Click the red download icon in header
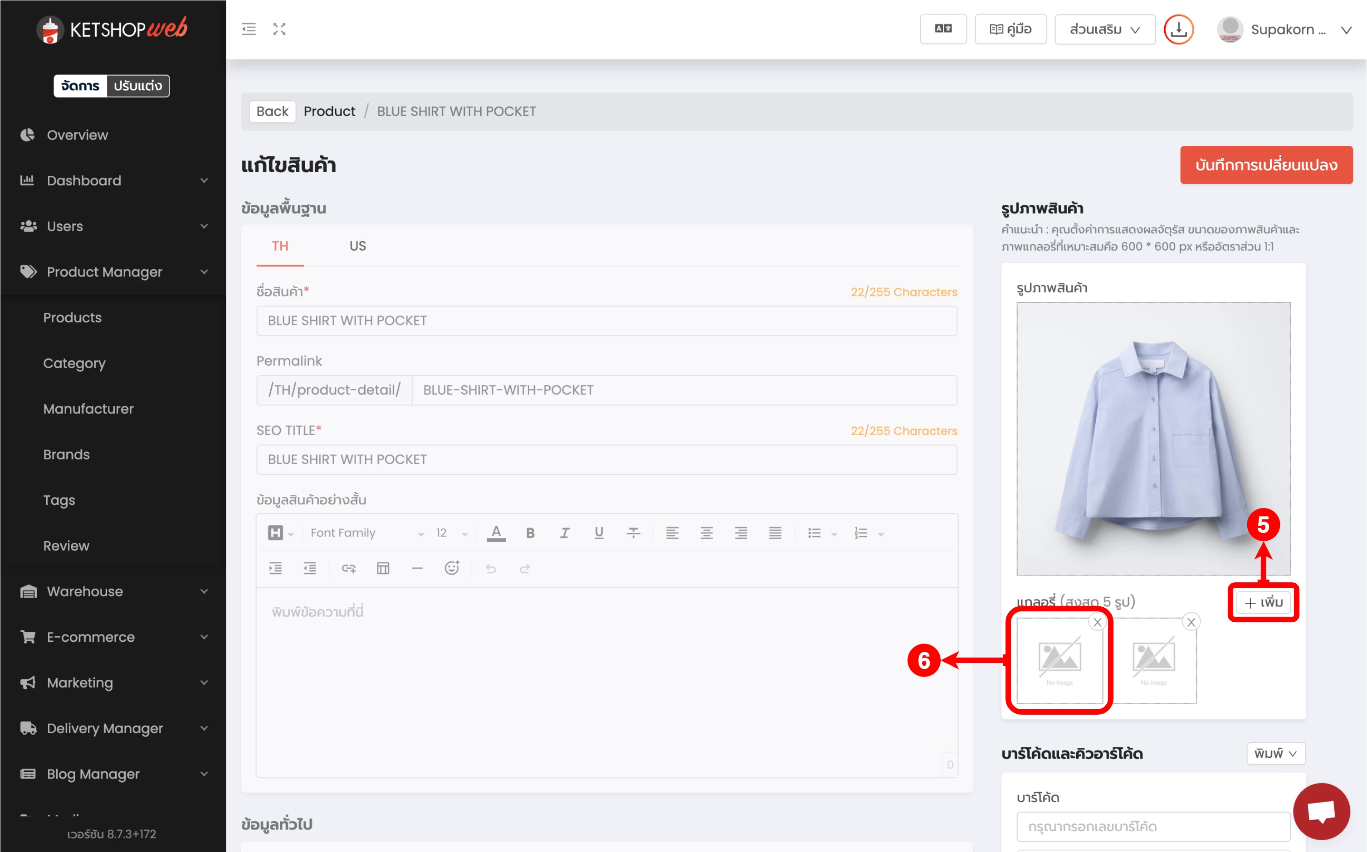This screenshot has width=1367, height=852. 1179,29
